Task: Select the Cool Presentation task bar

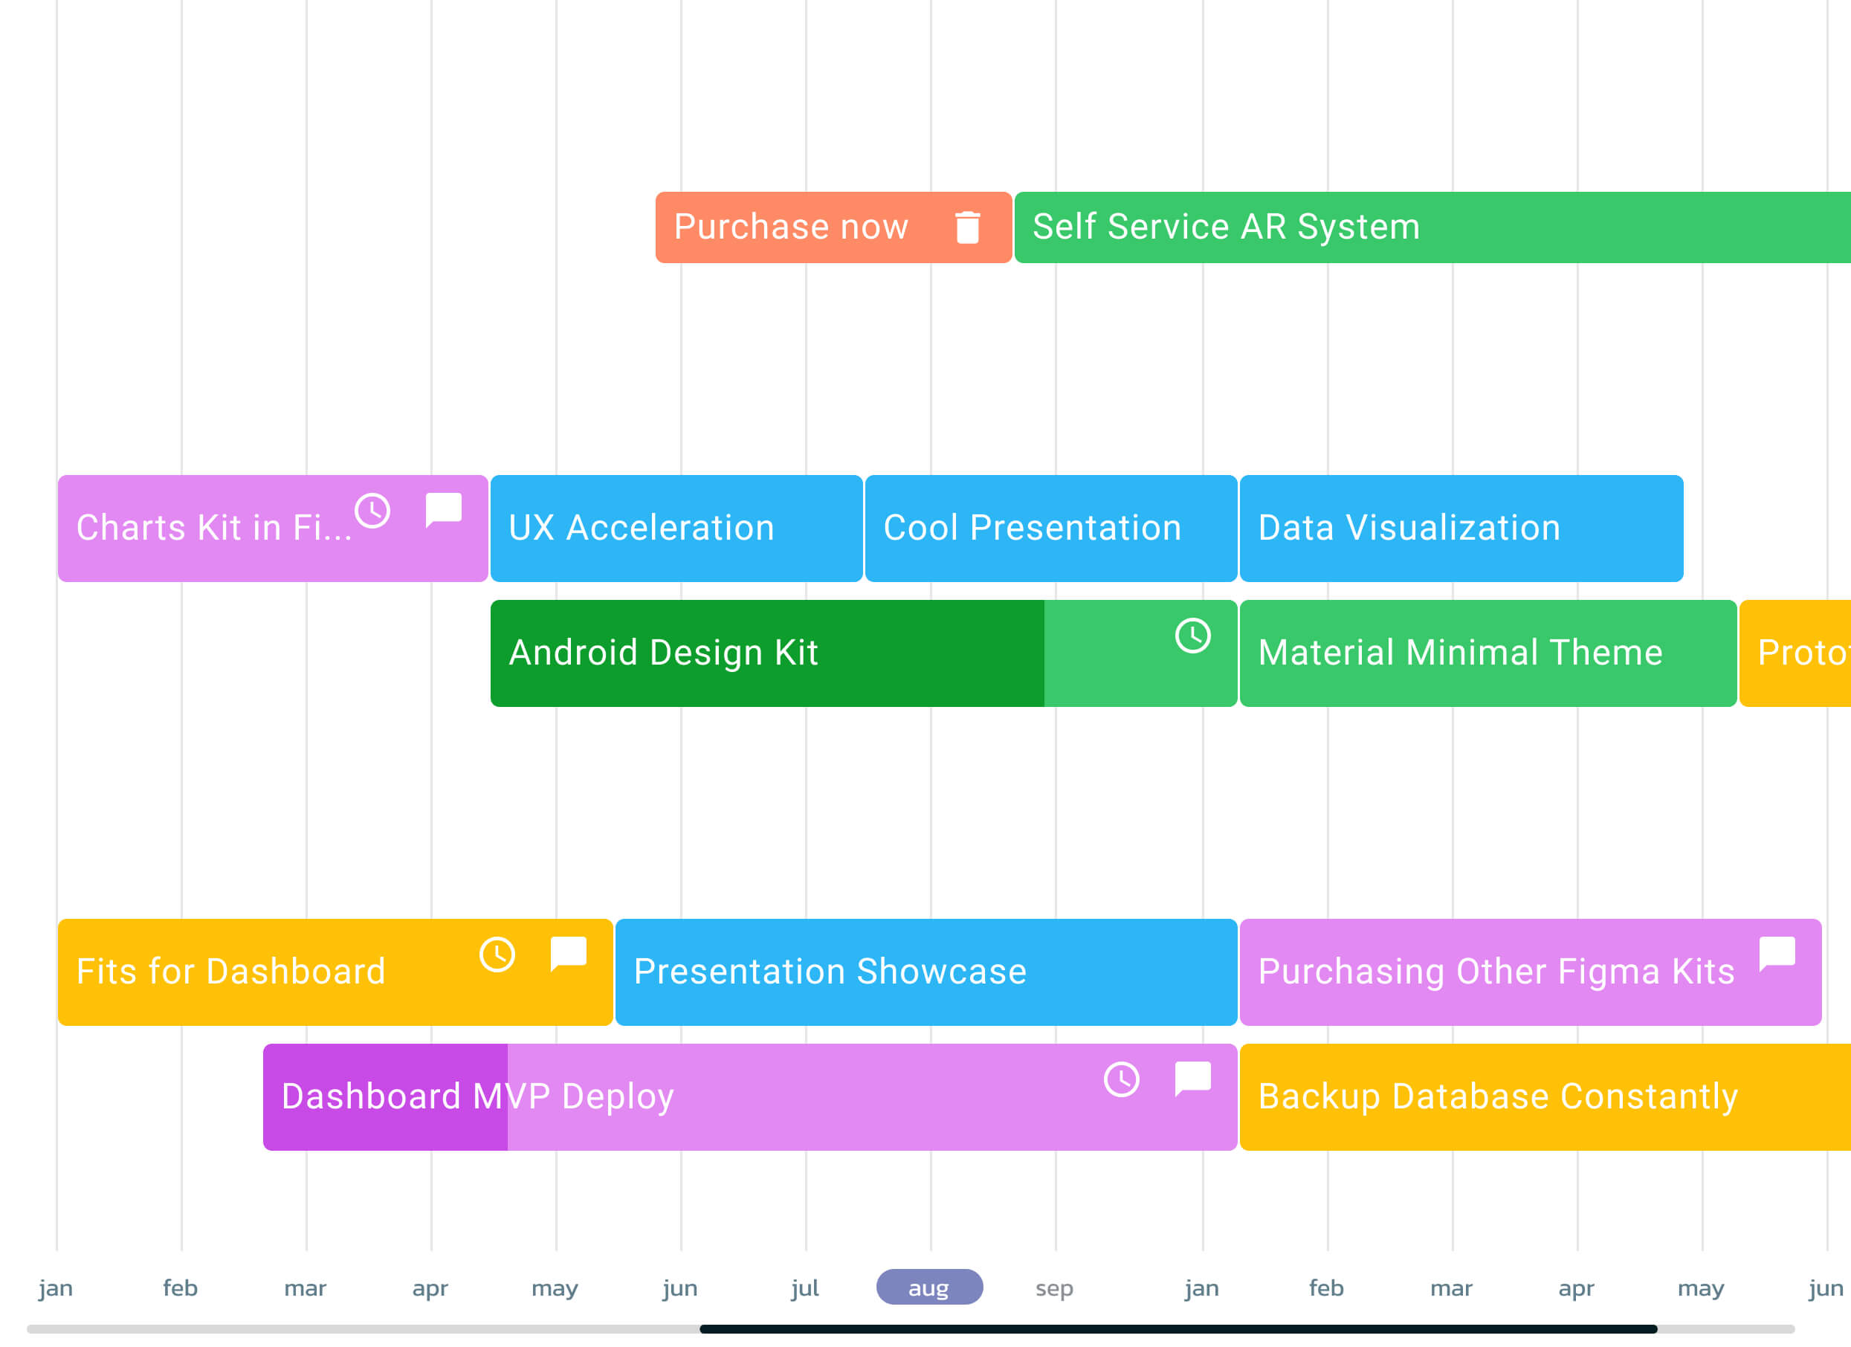Action: click(x=1050, y=529)
